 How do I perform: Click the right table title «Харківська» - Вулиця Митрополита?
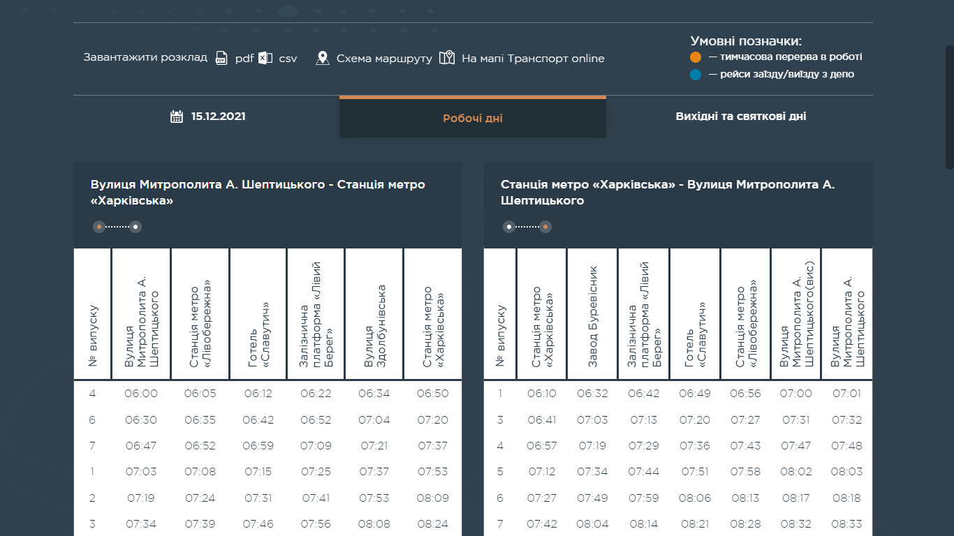point(668,193)
